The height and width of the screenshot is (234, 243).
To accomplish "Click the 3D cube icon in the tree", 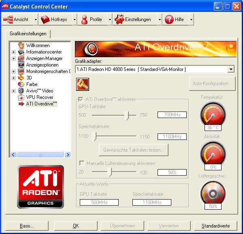I will (21, 78).
